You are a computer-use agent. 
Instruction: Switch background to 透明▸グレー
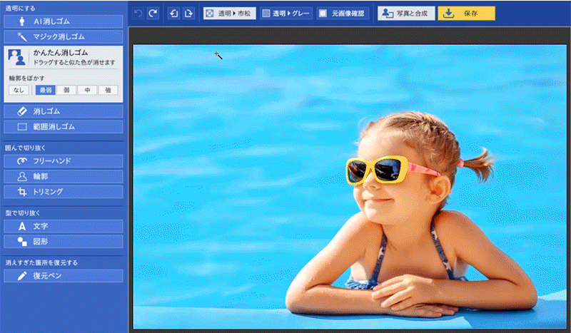pos(285,14)
